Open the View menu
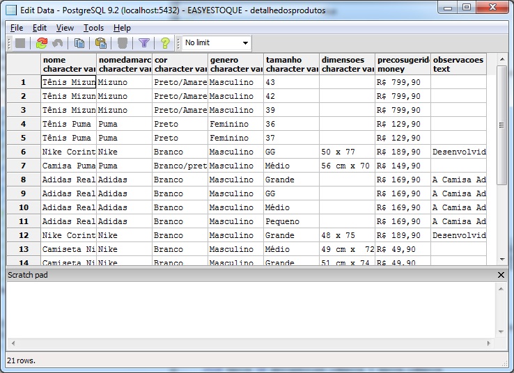Screen dimensions: 514x373 point(65,28)
